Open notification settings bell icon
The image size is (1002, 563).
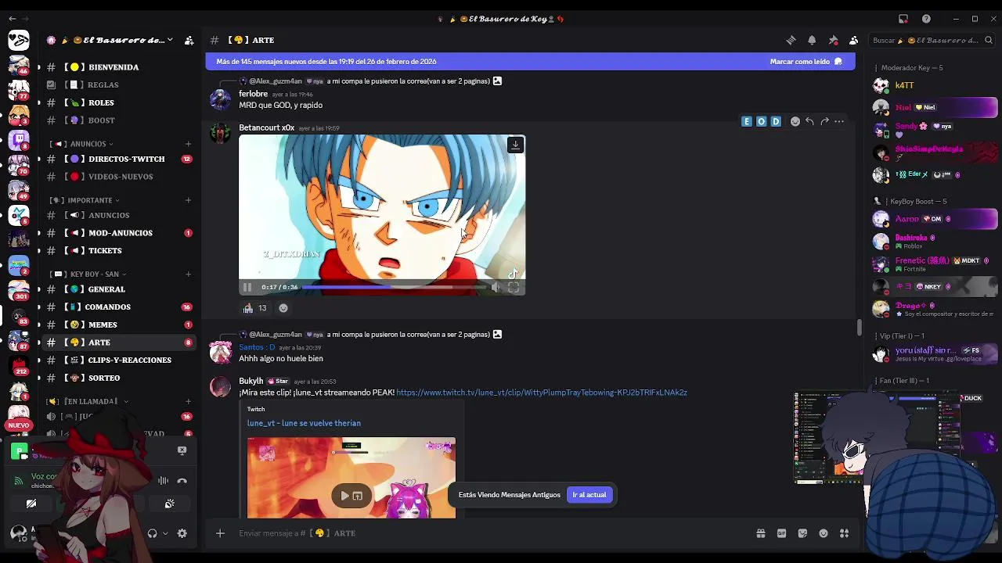(812, 40)
